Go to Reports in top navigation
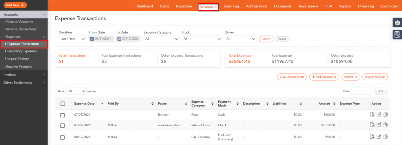Screen dimensions: 402x145 pyautogui.click(x=345, y=6)
